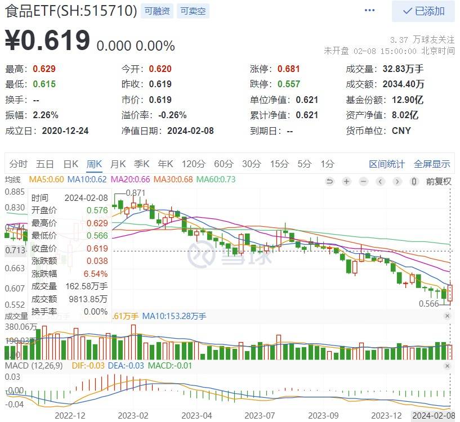Pan chart earlier with the left arrow icon

click(x=381, y=181)
